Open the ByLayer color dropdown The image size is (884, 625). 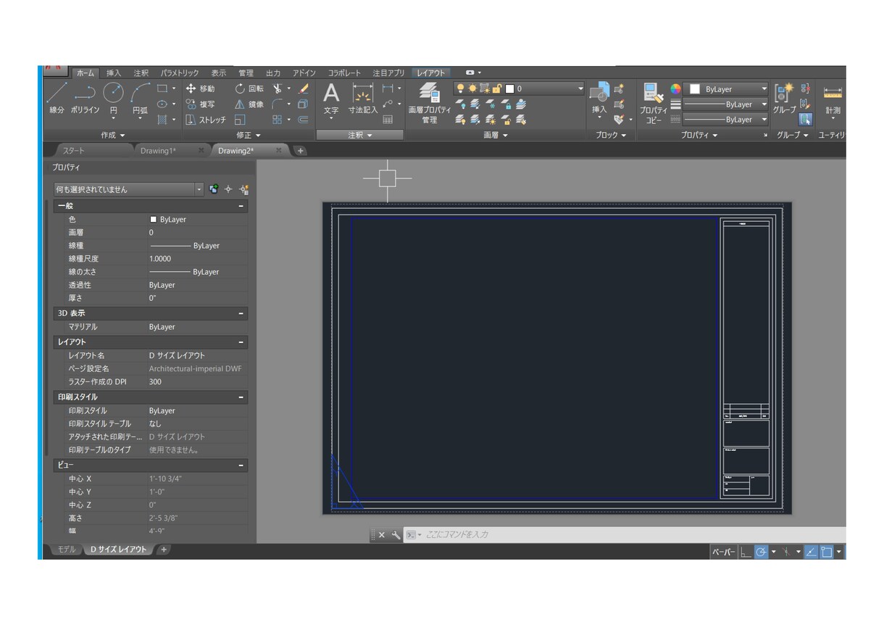click(726, 89)
